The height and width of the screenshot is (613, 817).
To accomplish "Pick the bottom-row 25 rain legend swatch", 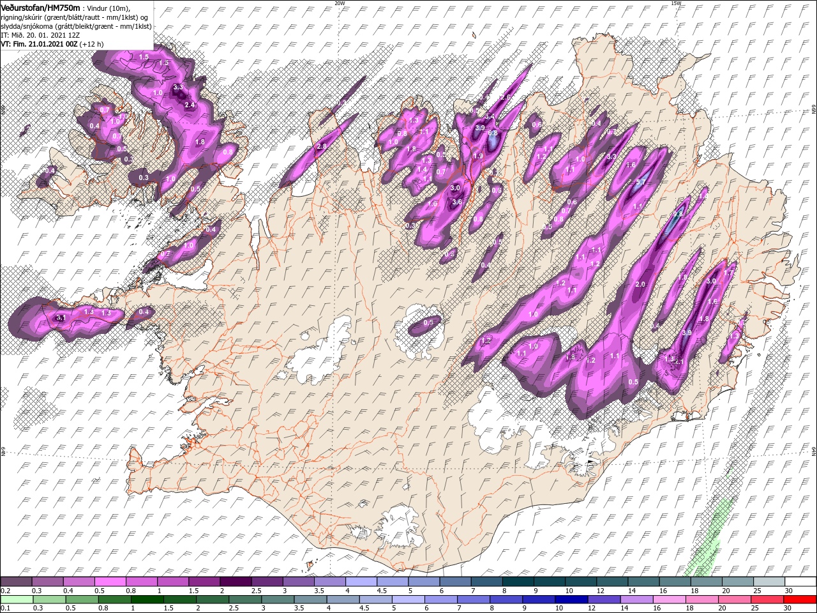I will tap(768, 599).
